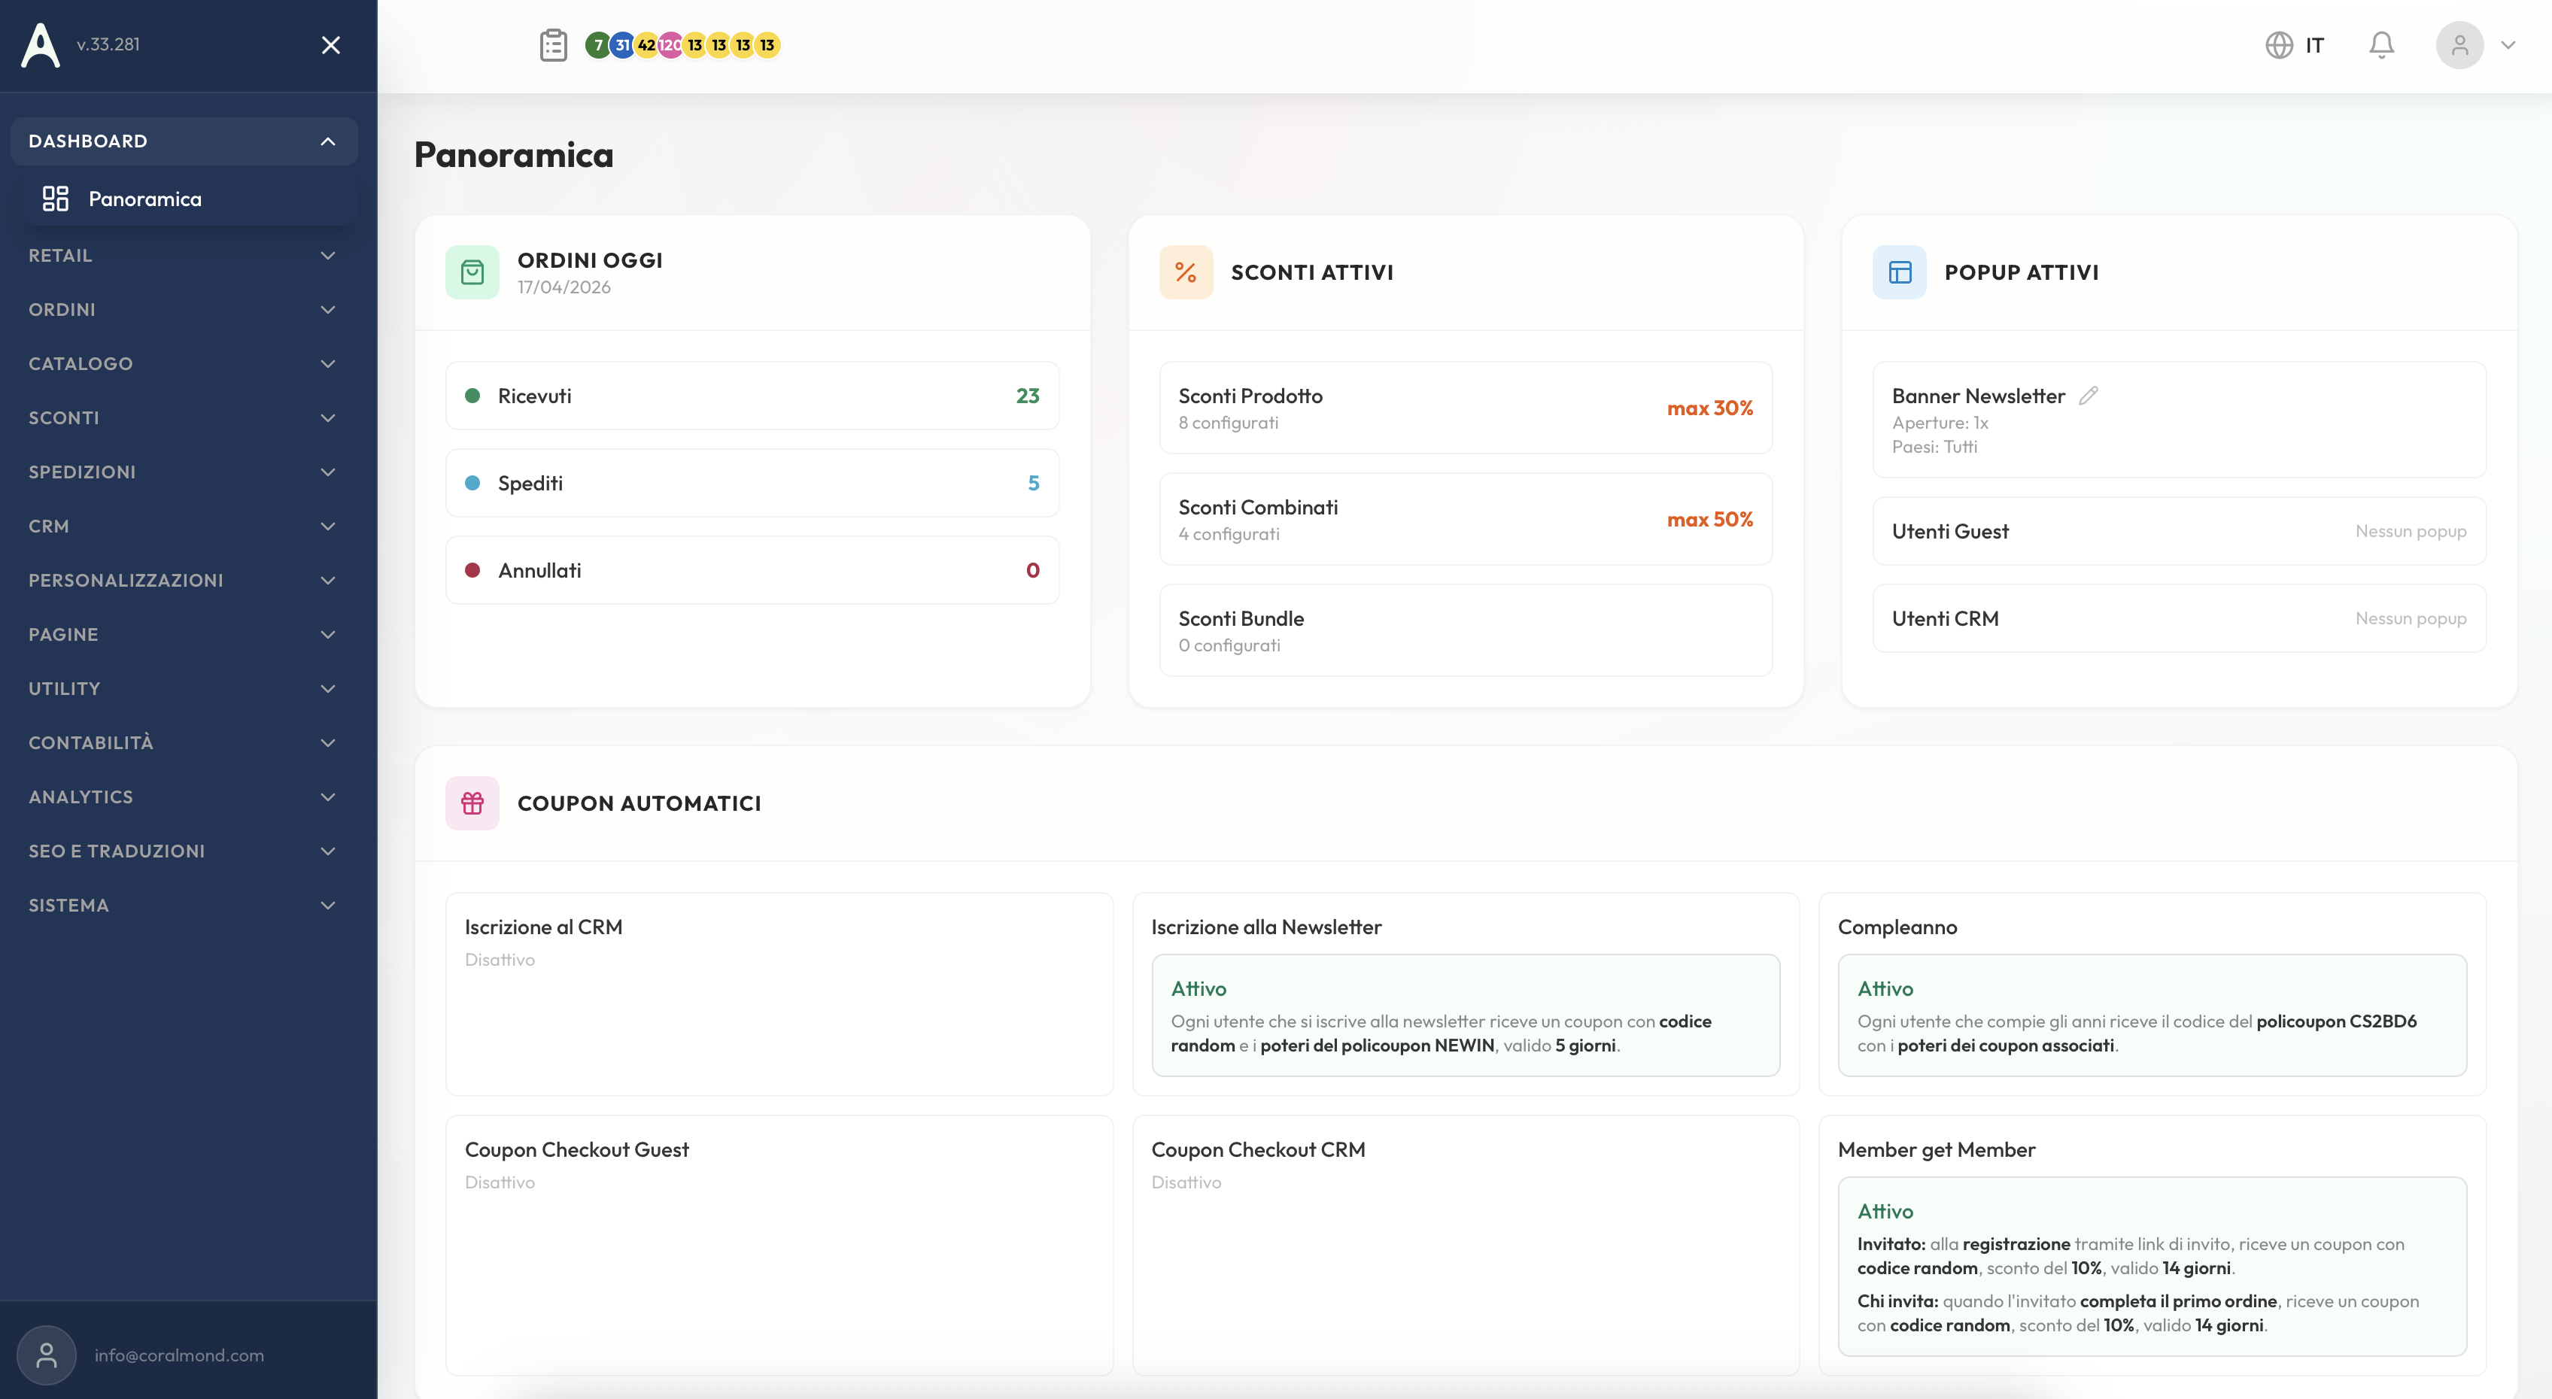Open the Banner Newsletter popup entry
This screenshot has height=1399, width=2552.
click(x=2179, y=420)
